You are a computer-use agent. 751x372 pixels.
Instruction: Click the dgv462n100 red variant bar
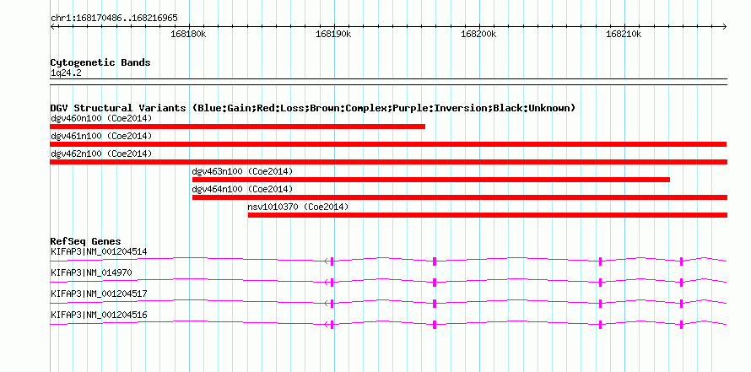(x=388, y=162)
